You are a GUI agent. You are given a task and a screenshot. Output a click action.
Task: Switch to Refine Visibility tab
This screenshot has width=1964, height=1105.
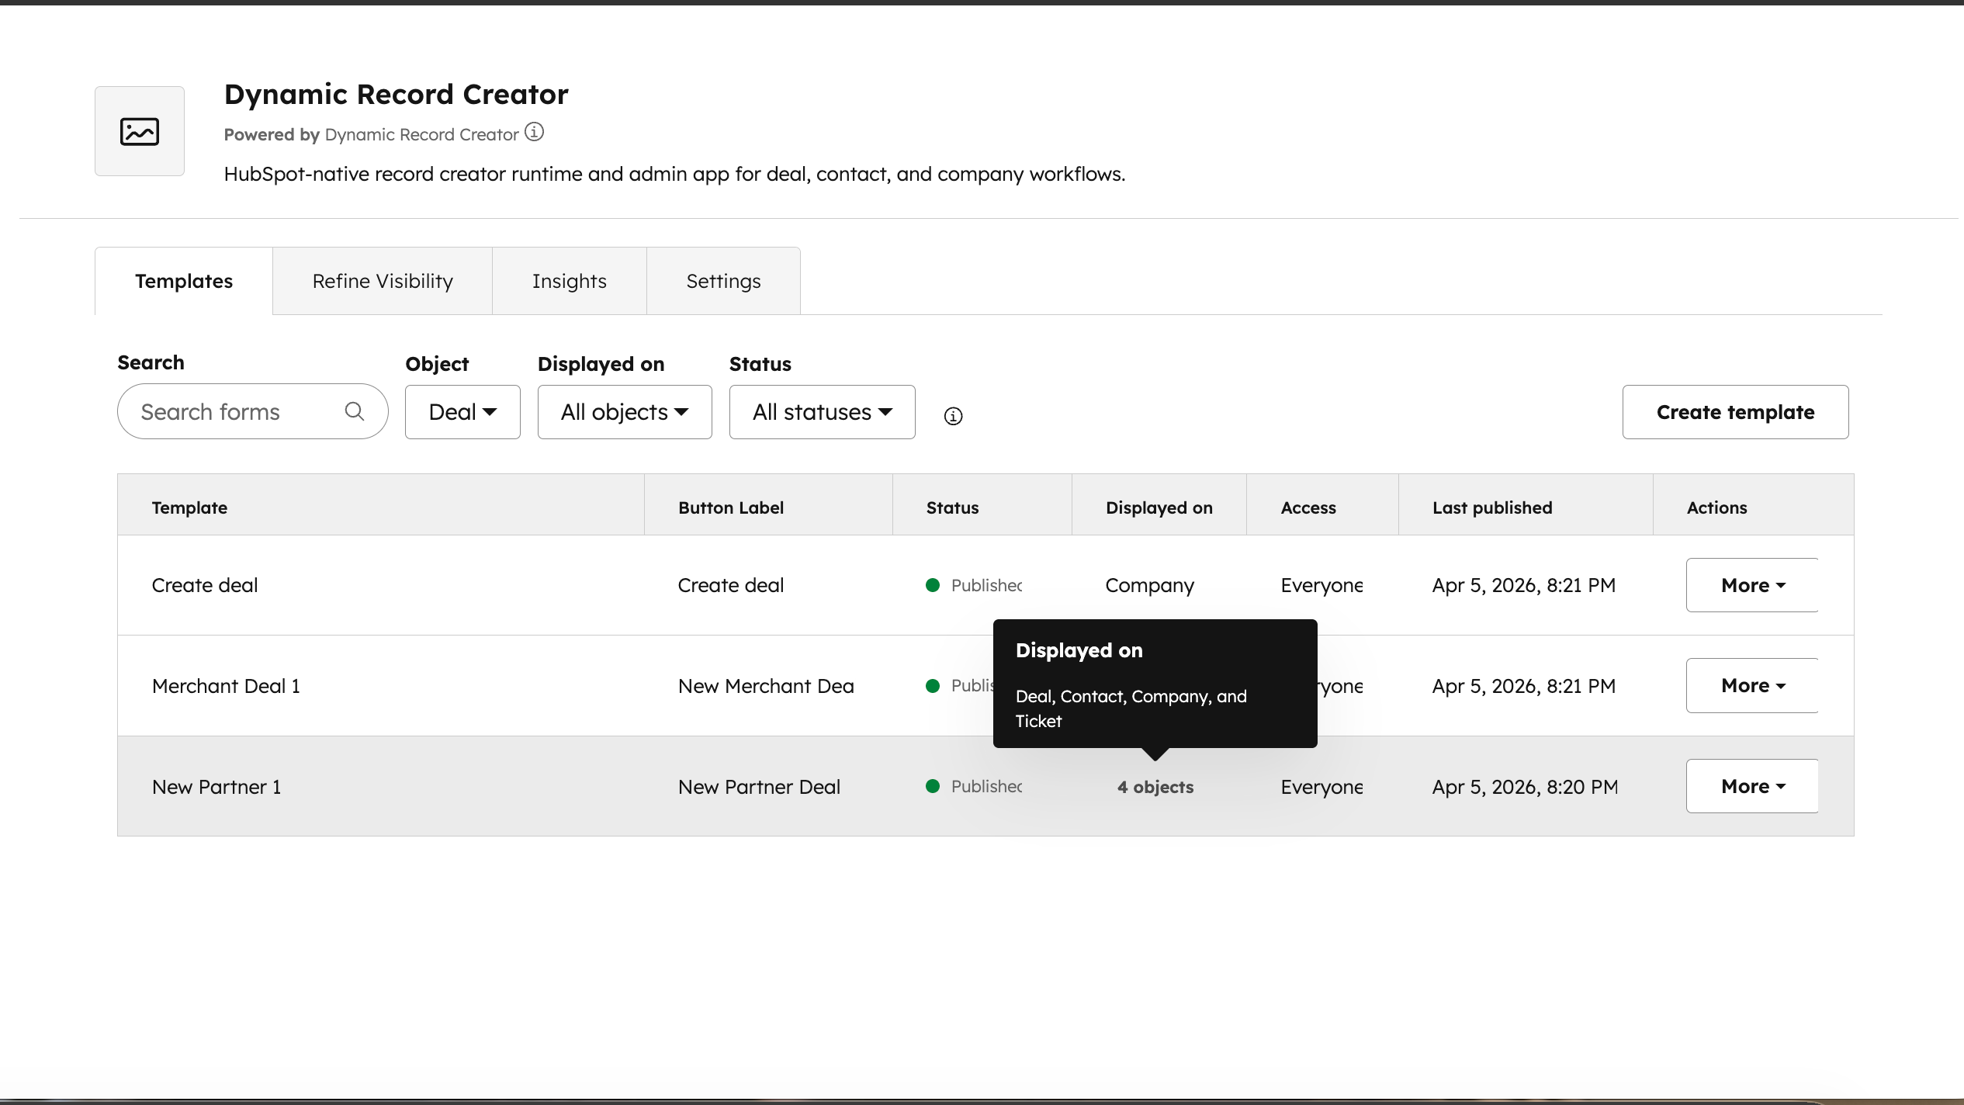pyautogui.click(x=383, y=281)
